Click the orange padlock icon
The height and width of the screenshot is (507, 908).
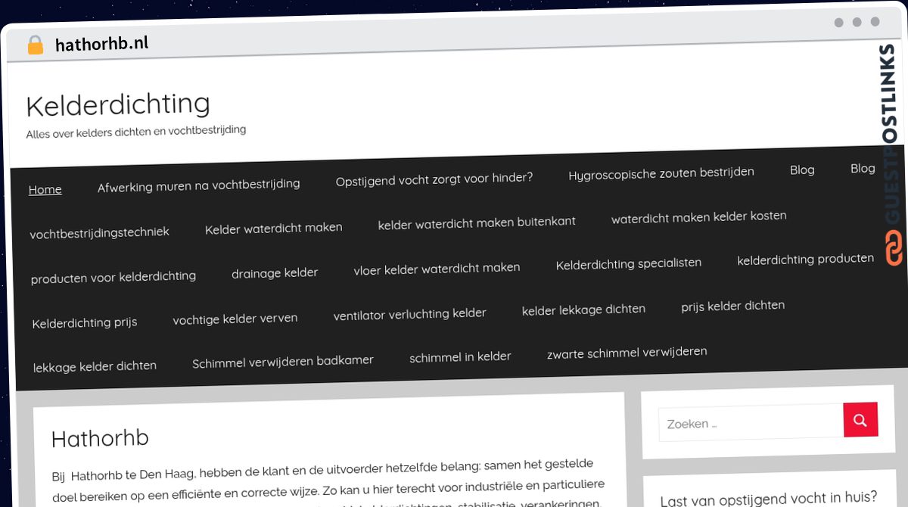point(35,45)
